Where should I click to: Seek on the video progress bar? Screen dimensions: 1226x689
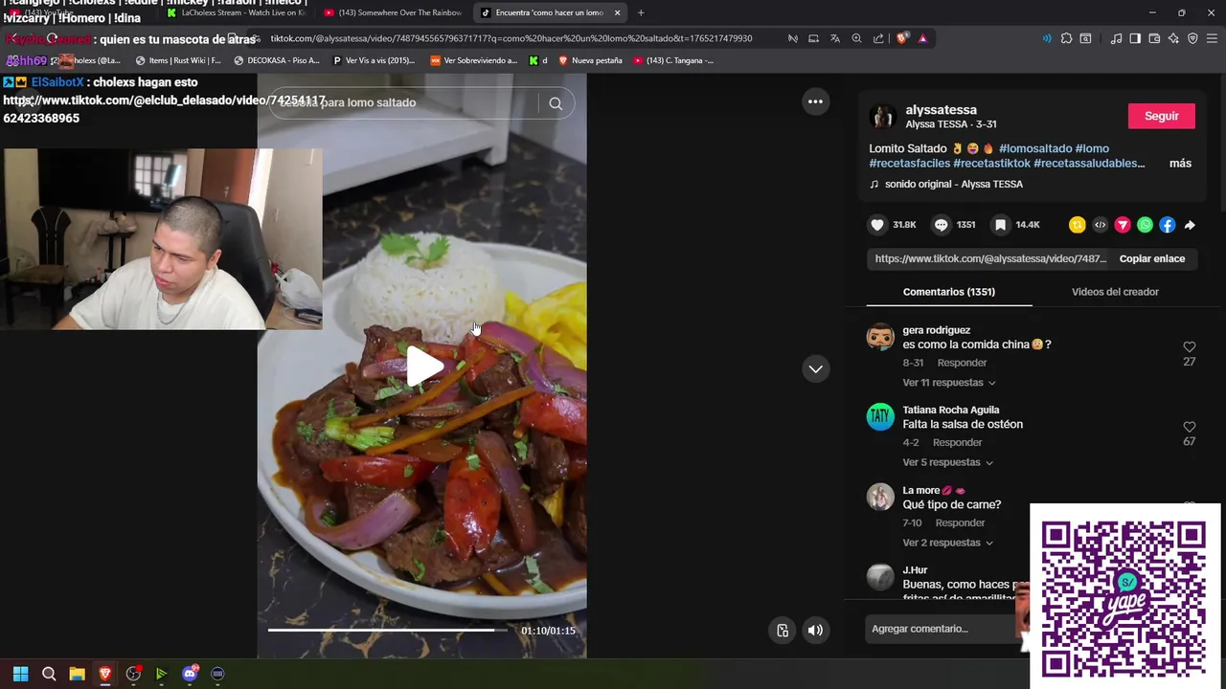tap(388, 630)
